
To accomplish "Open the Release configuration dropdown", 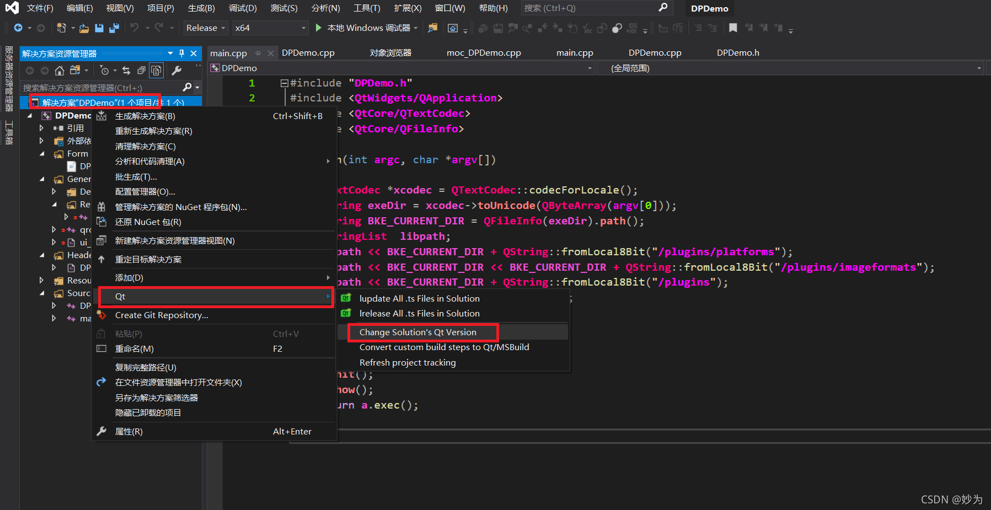I will (206, 28).
